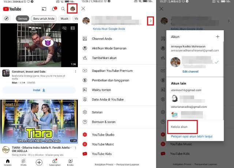This screenshot has height=168, width=234.
Task: Open more options for Construct, Invest ad
Action: coord(76,71)
